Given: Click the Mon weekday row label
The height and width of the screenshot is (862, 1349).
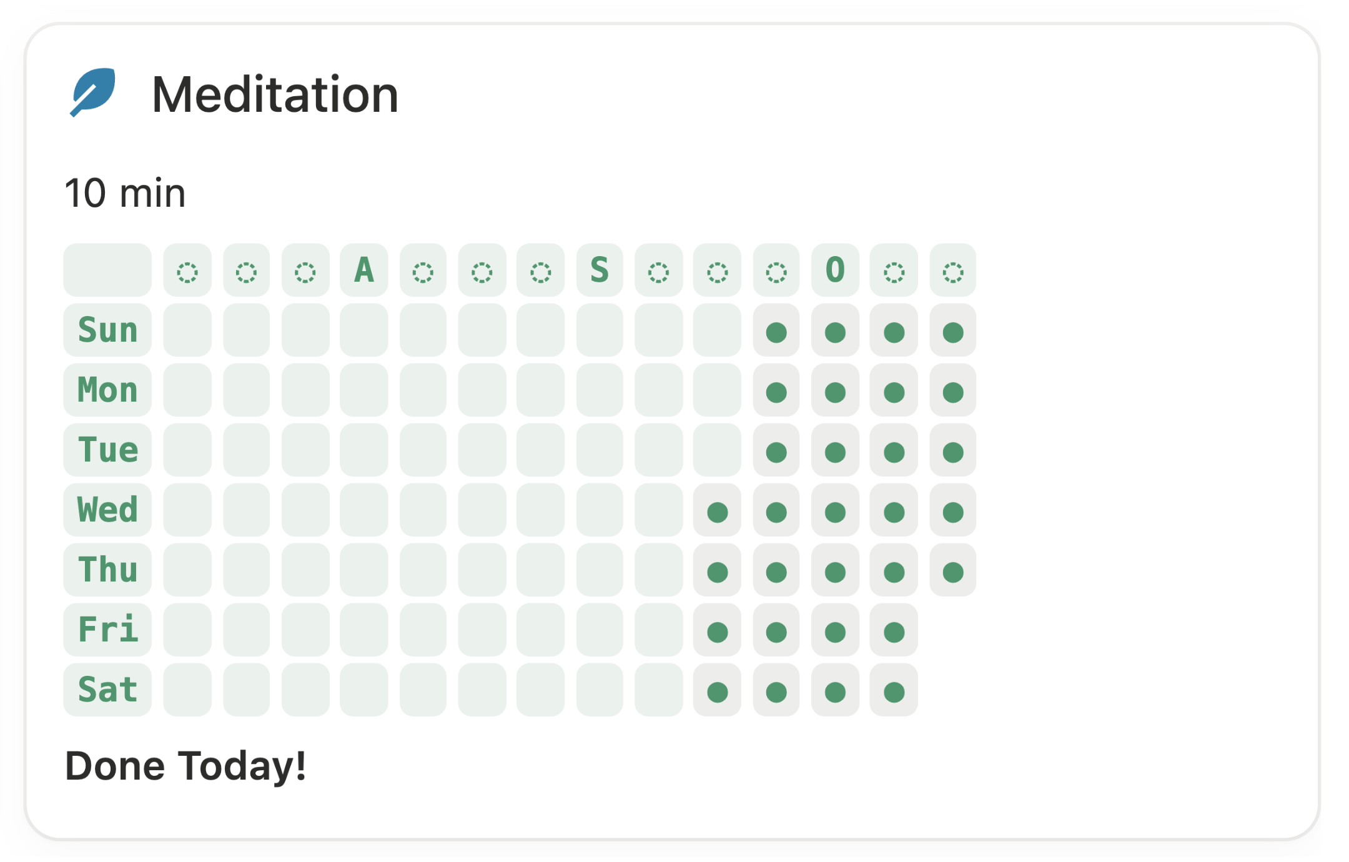Looking at the screenshot, I should click(x=107, y=390).
